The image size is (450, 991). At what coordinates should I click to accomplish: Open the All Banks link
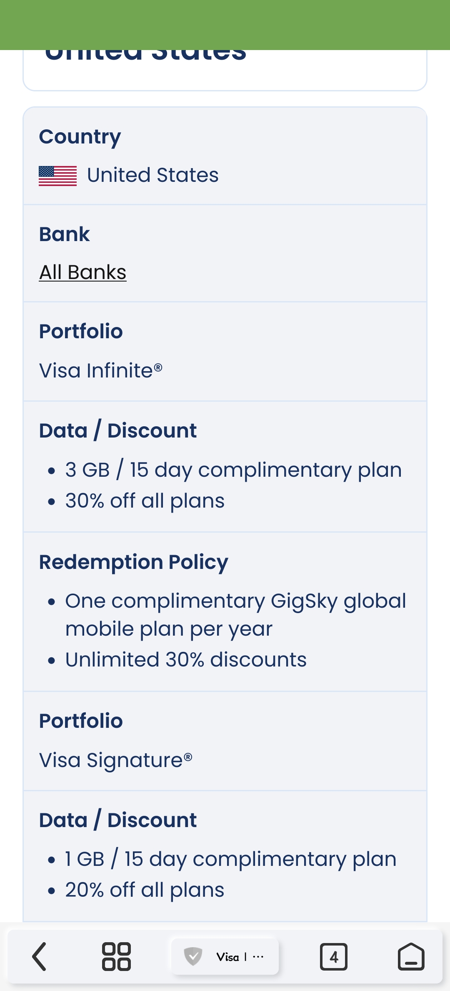tap(82, 272)
